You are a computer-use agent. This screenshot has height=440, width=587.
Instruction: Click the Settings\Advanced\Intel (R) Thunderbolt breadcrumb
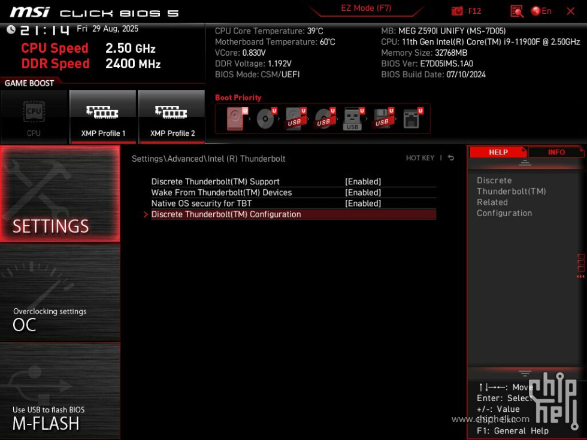[x=208, y=159]
